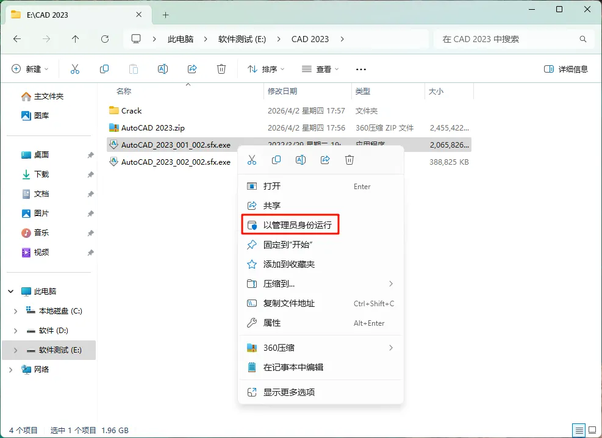602x438 pixels.
Task: Sort by the 修改日期 column header
Action: (282, 92)
